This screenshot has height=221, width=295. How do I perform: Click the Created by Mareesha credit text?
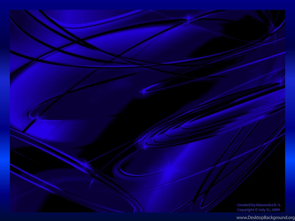pos(259,205)
